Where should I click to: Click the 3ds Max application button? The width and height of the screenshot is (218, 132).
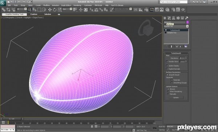3,3
